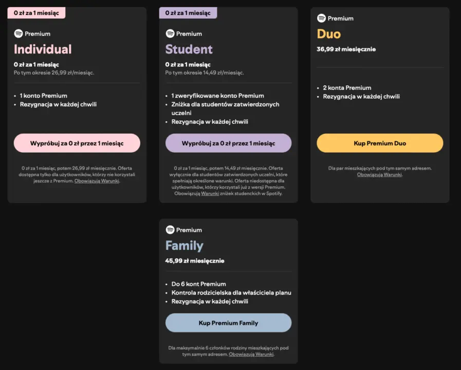This screenshot has width=461, height=370.
Task: Click the Duo plan title
Action: (329, 34)
